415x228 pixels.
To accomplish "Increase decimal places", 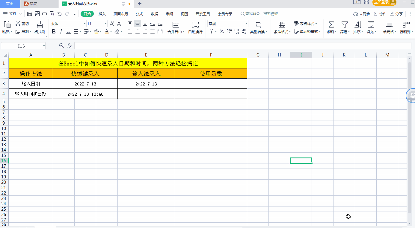I will [237, 31].
